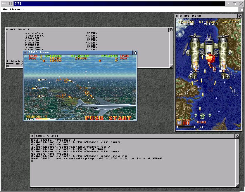
Task: Click the AROS-Shell window depth gadget
Action: click(237, 136)
